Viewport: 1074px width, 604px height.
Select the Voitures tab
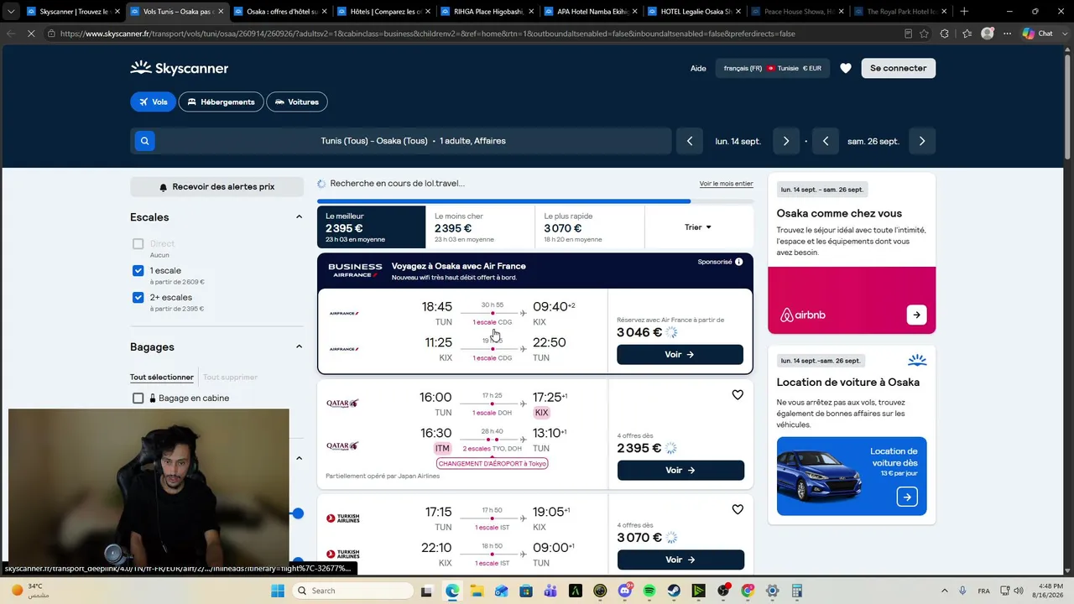click(297, 102)
